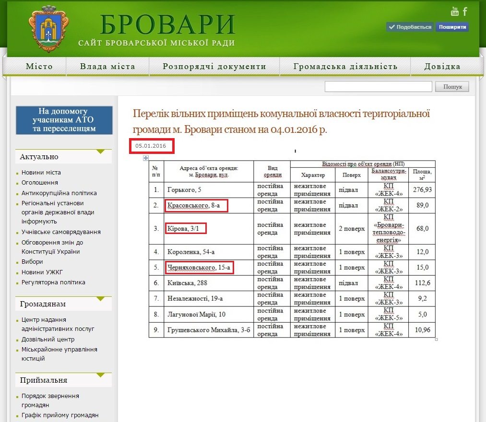Open the Розпорядчі документи menu
This screenshot has height=422, width=486.
214,66
